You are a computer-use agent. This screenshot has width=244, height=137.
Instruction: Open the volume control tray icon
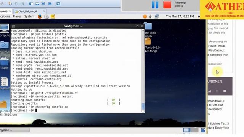click(151, 16)
